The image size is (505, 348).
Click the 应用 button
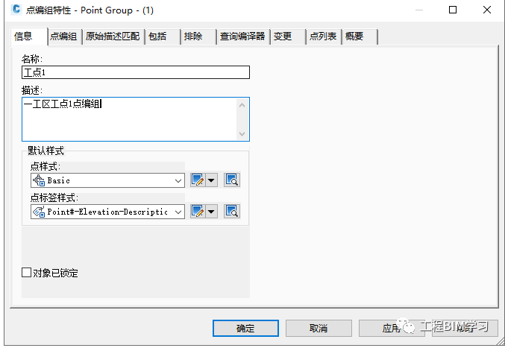(392, 328)
